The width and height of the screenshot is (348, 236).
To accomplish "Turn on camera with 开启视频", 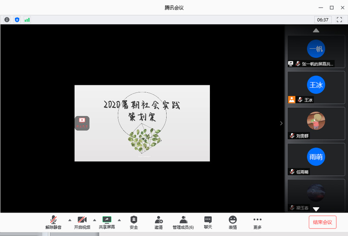I will pos(82,223).
